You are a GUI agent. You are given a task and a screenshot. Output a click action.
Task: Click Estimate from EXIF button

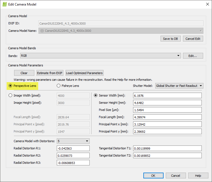(50, 73)
